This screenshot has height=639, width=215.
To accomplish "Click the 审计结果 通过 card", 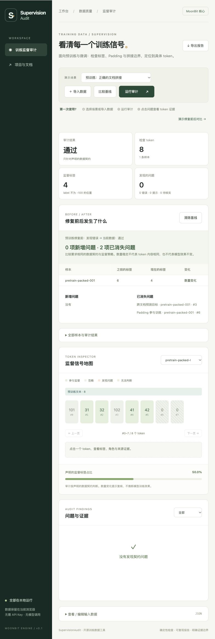I will click(95, 149).
